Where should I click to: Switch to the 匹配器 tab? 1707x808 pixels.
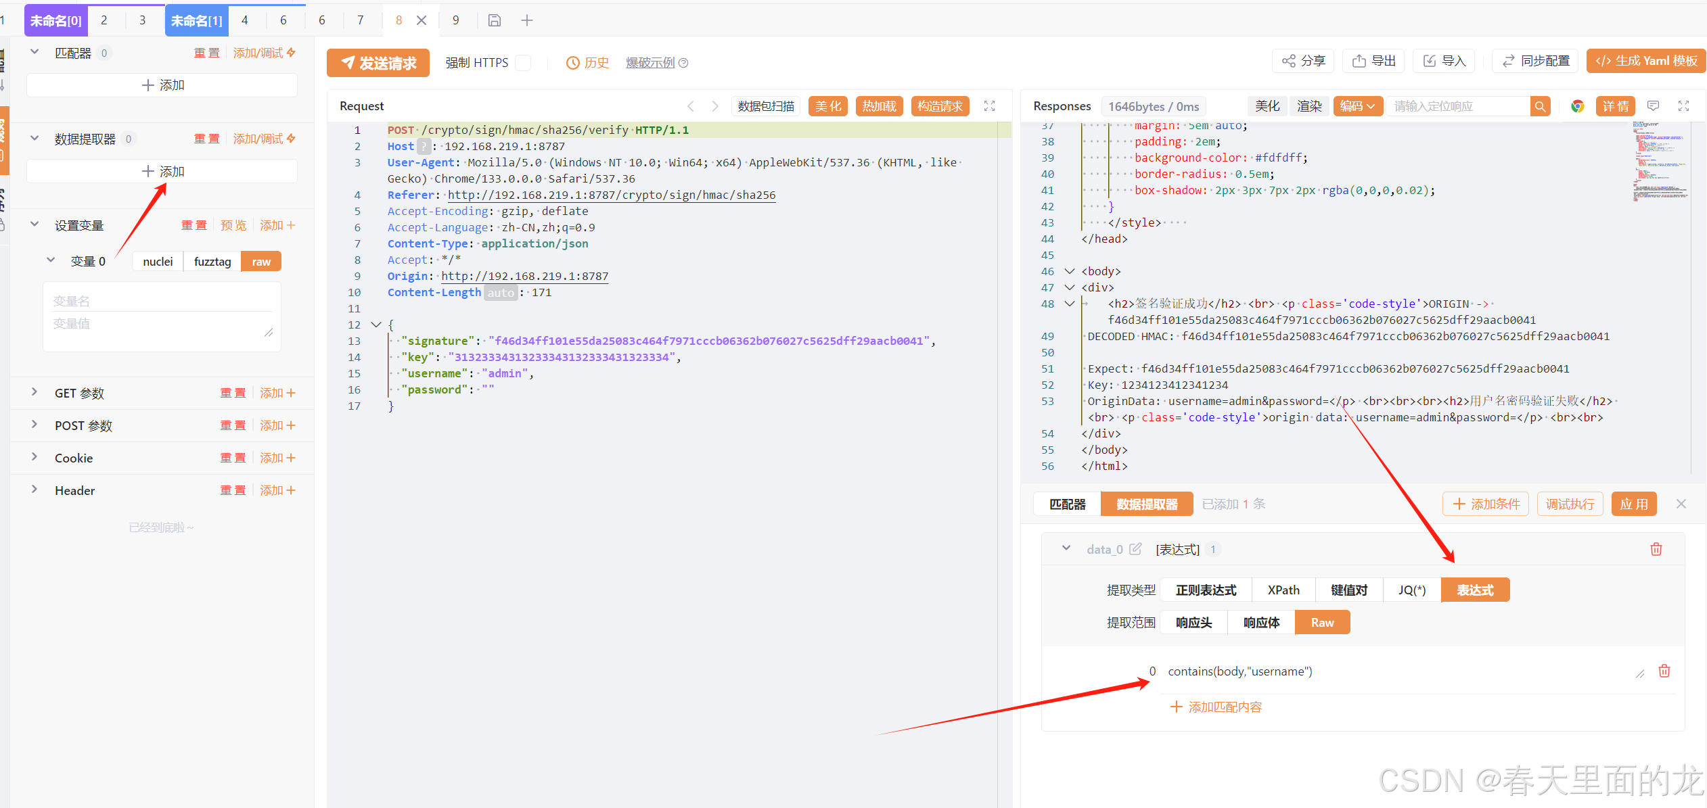click(1067, 504)
